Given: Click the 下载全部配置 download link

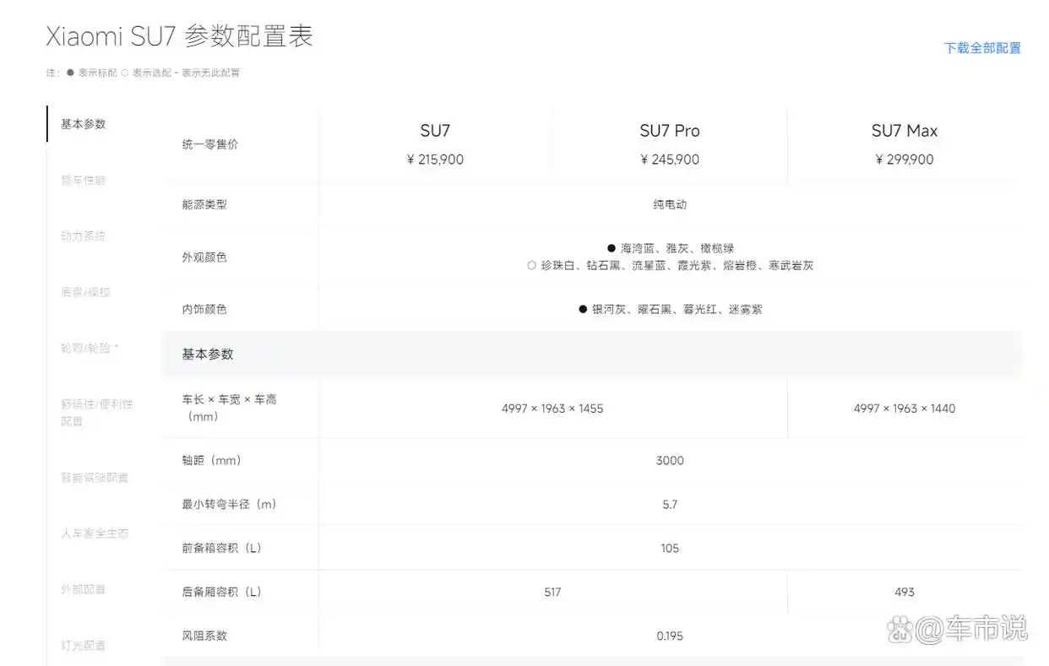Looking at the screenshot, I should coord(983,48).
